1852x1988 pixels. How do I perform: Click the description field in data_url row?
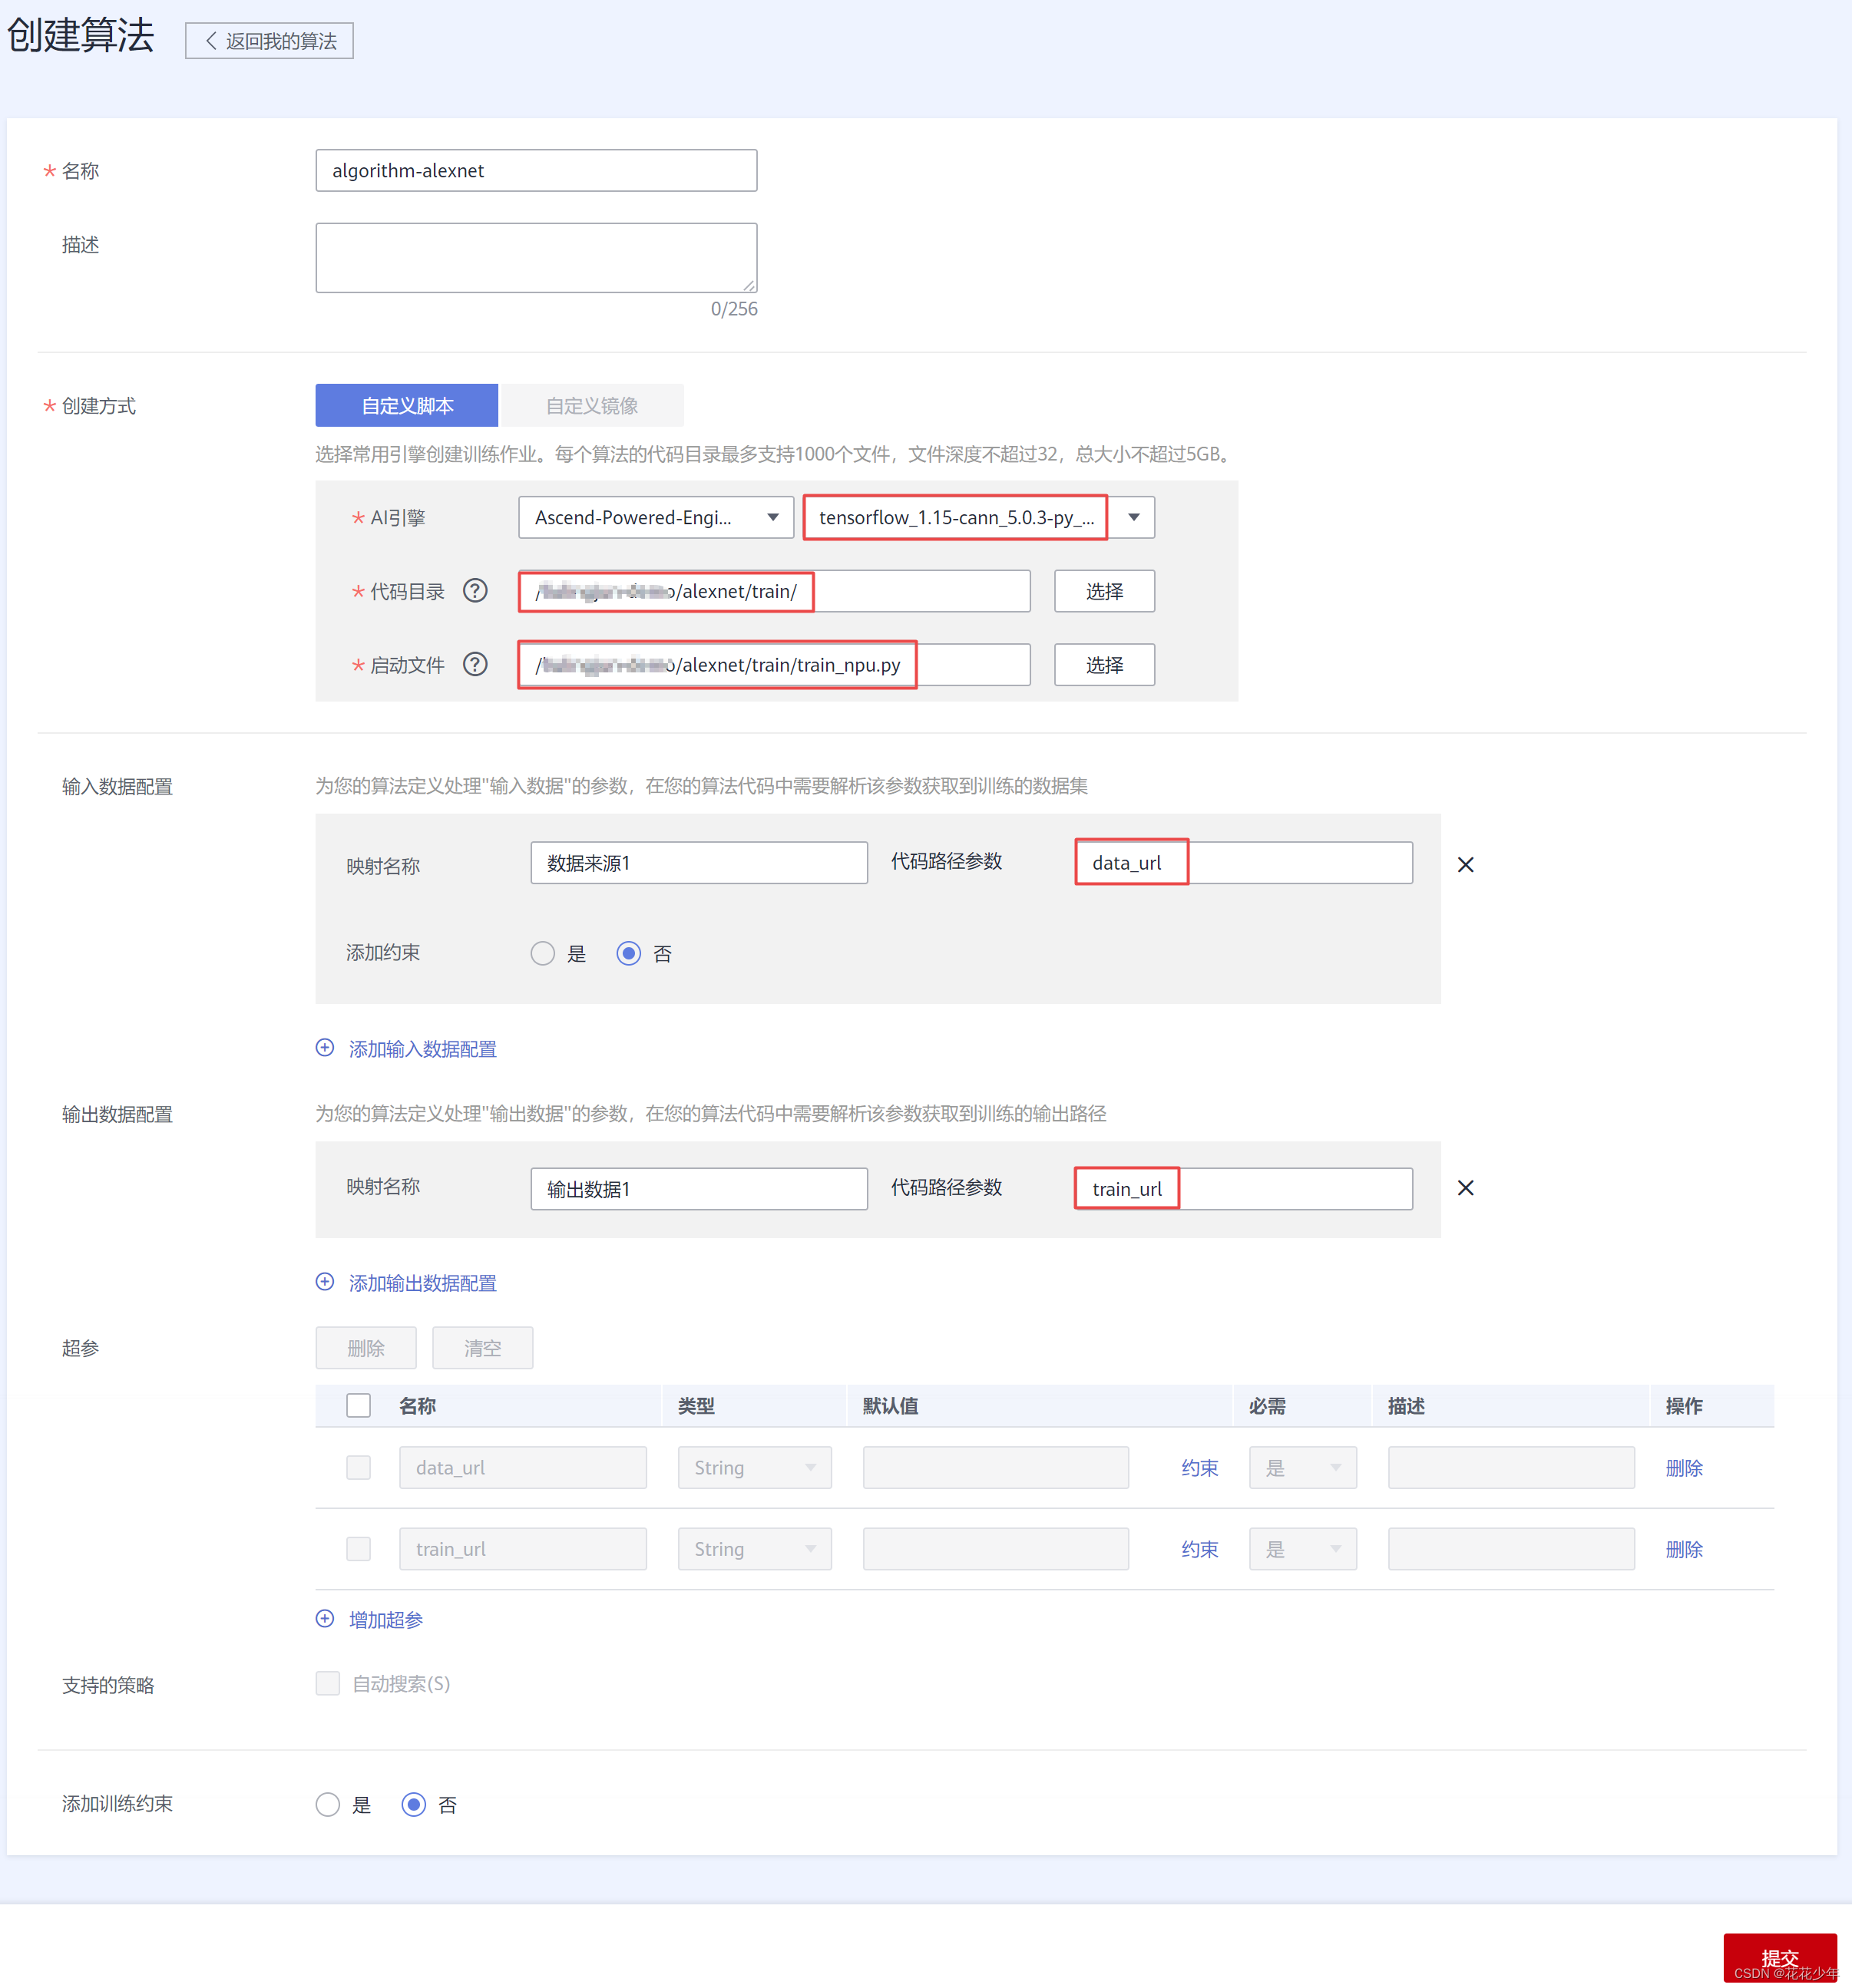(x=1511, y=1468)
